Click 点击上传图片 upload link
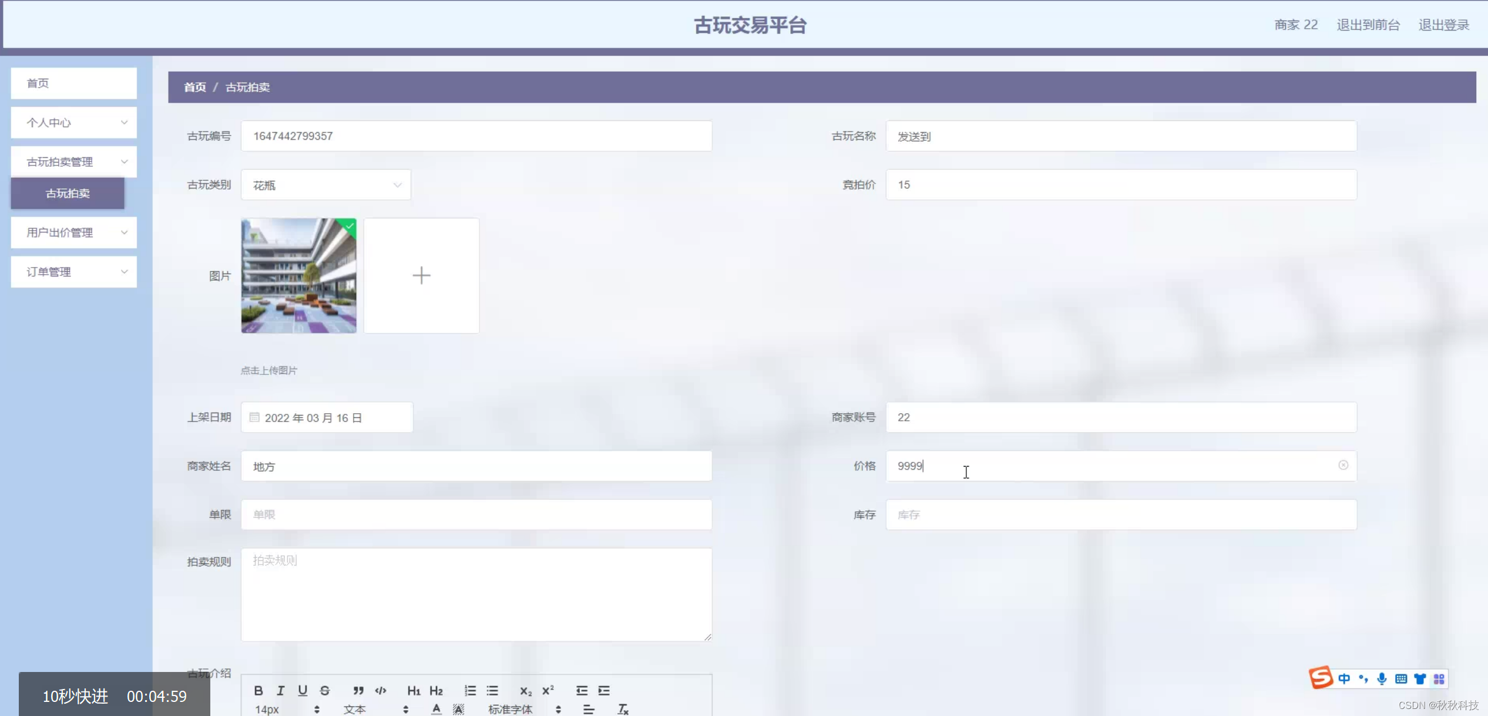 [269, 370]
